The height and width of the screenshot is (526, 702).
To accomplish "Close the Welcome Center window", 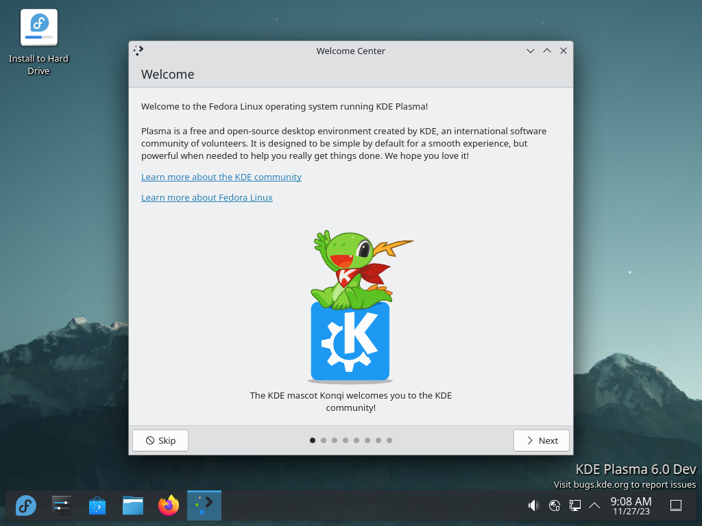I will [564, 51].
